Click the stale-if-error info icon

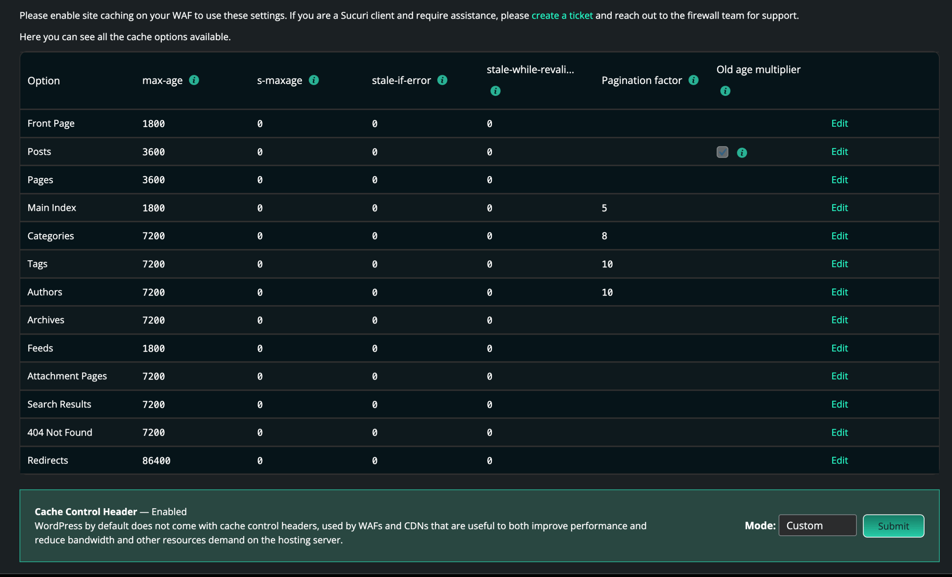point(443,80)
